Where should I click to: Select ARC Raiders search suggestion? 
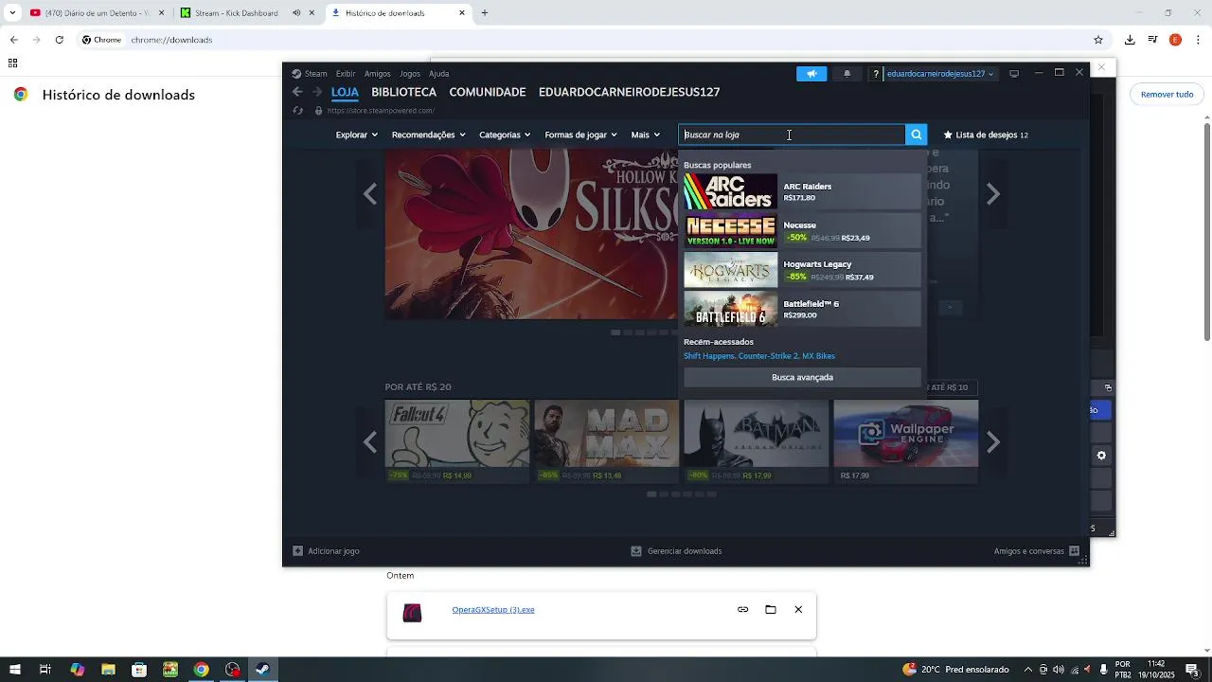point(802,192)
